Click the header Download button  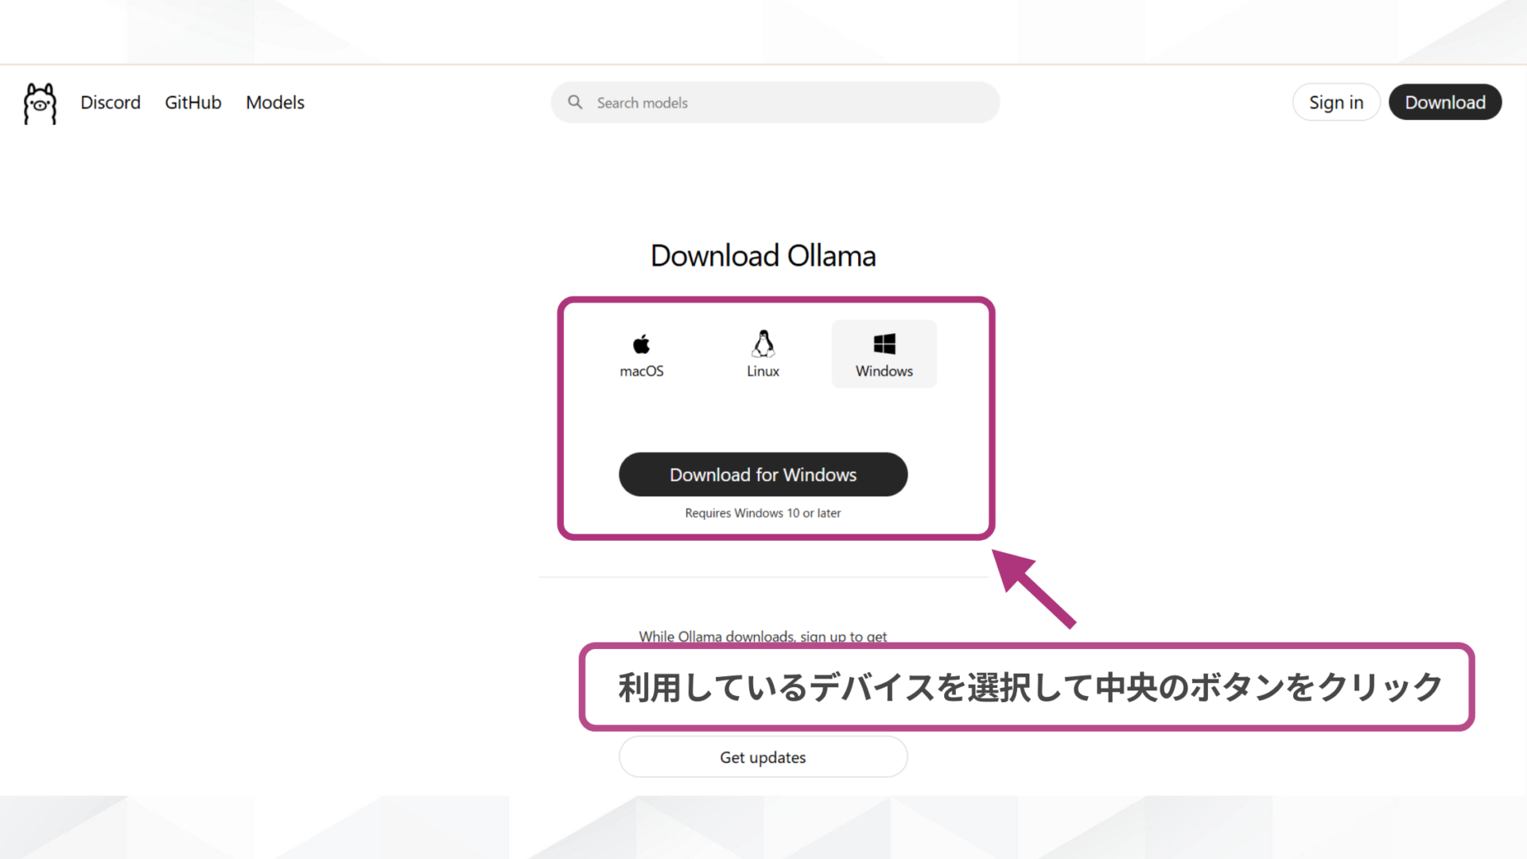pos(1445,103)
